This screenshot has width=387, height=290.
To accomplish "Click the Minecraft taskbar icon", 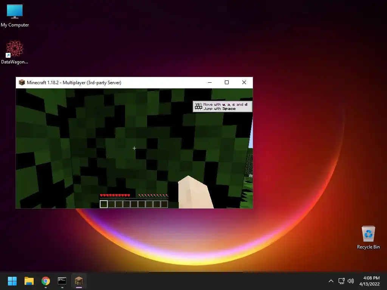I will coord(79,281).
